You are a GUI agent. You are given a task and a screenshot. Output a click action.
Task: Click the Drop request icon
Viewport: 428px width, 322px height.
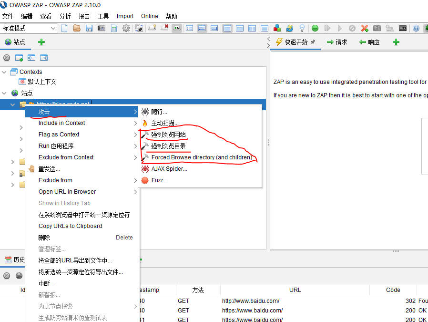tap(352, 28)
